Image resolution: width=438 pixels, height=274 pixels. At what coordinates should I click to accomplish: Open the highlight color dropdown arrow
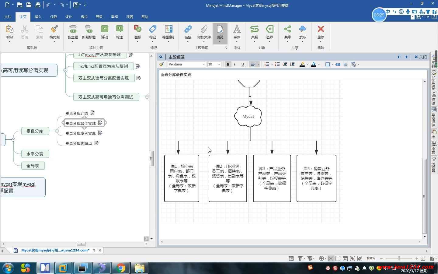click(308, 64)
